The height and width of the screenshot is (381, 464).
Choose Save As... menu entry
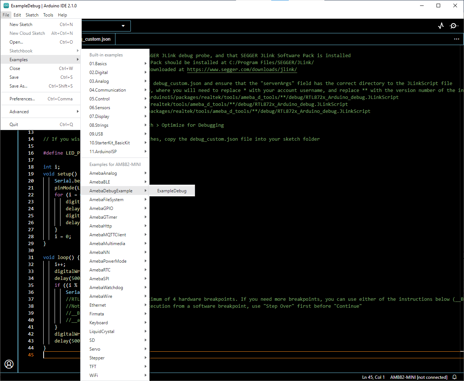pos(41,86)
